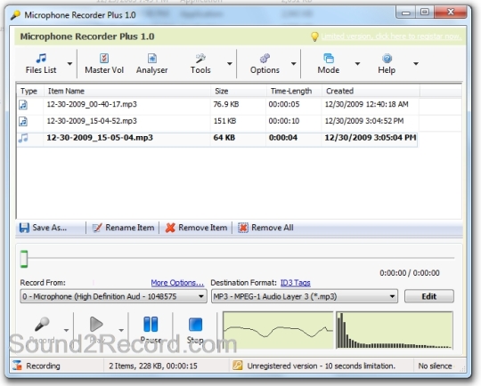
Task: Click the Recording status icon
Action: tap(17, 366)
